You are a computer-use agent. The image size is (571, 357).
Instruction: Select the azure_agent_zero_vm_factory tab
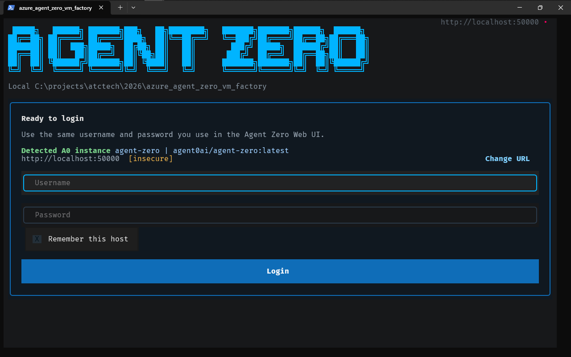click(x=57, y=8)
